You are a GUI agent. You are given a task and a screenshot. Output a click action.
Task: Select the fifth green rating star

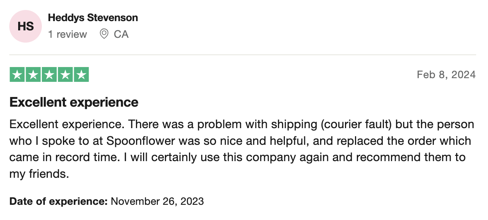[x=81, y=75]
